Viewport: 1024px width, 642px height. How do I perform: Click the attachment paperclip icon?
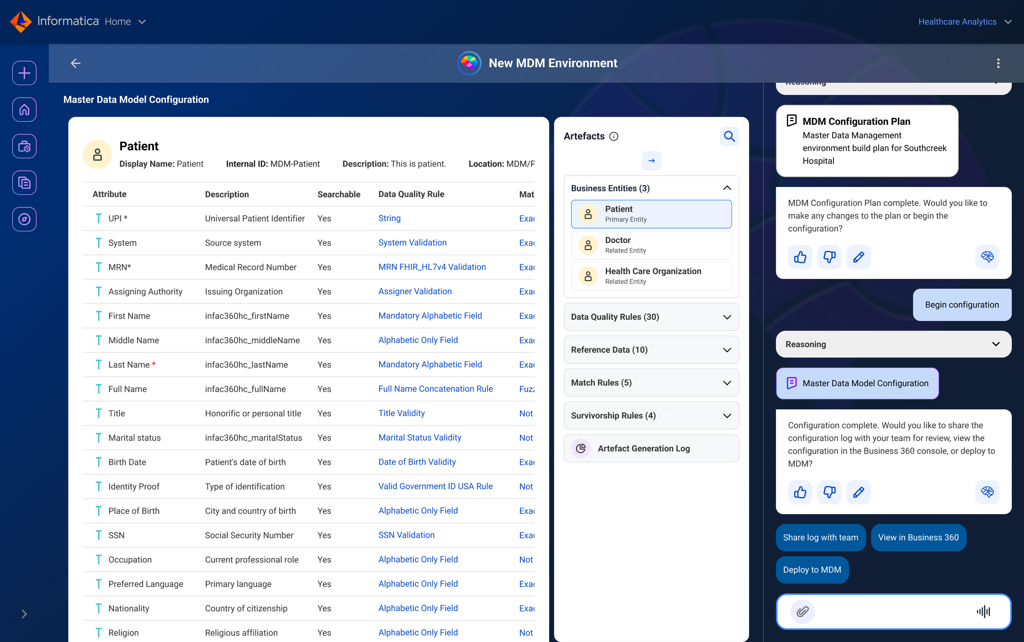(802, 611)
